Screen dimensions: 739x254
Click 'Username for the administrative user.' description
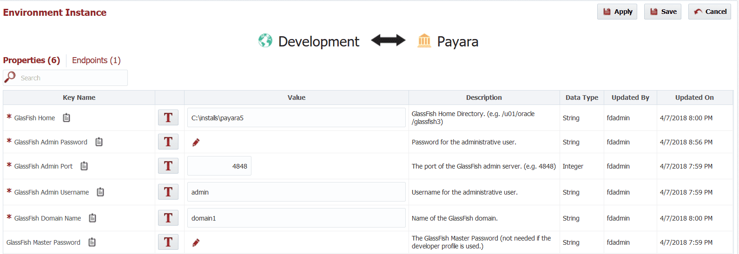(x=464, y=192)
